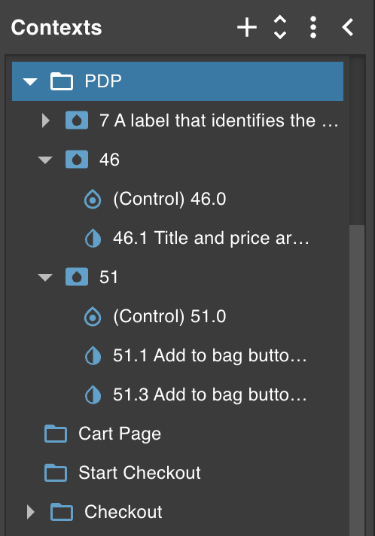Click the PDP folder icon

[x=62, y=81]
